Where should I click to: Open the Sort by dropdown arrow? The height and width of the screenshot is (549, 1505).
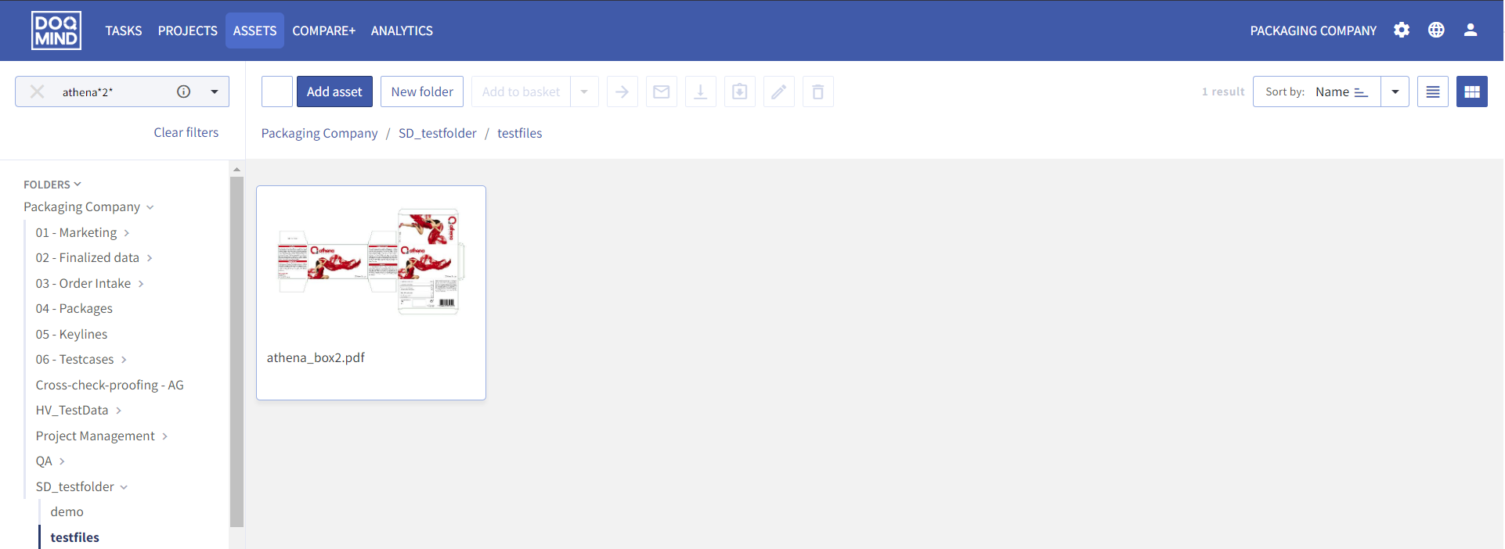1395,91
